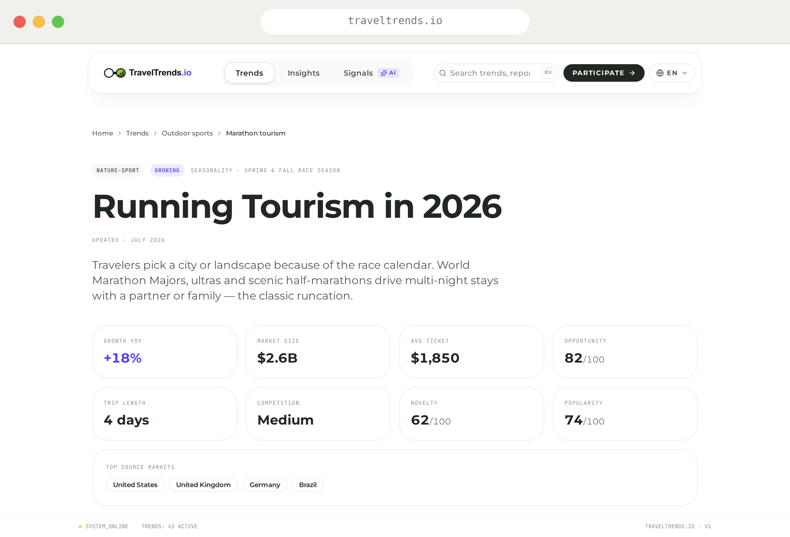790x537 pixels.
Task: Click the Participate button
Action: pos(604,73)
